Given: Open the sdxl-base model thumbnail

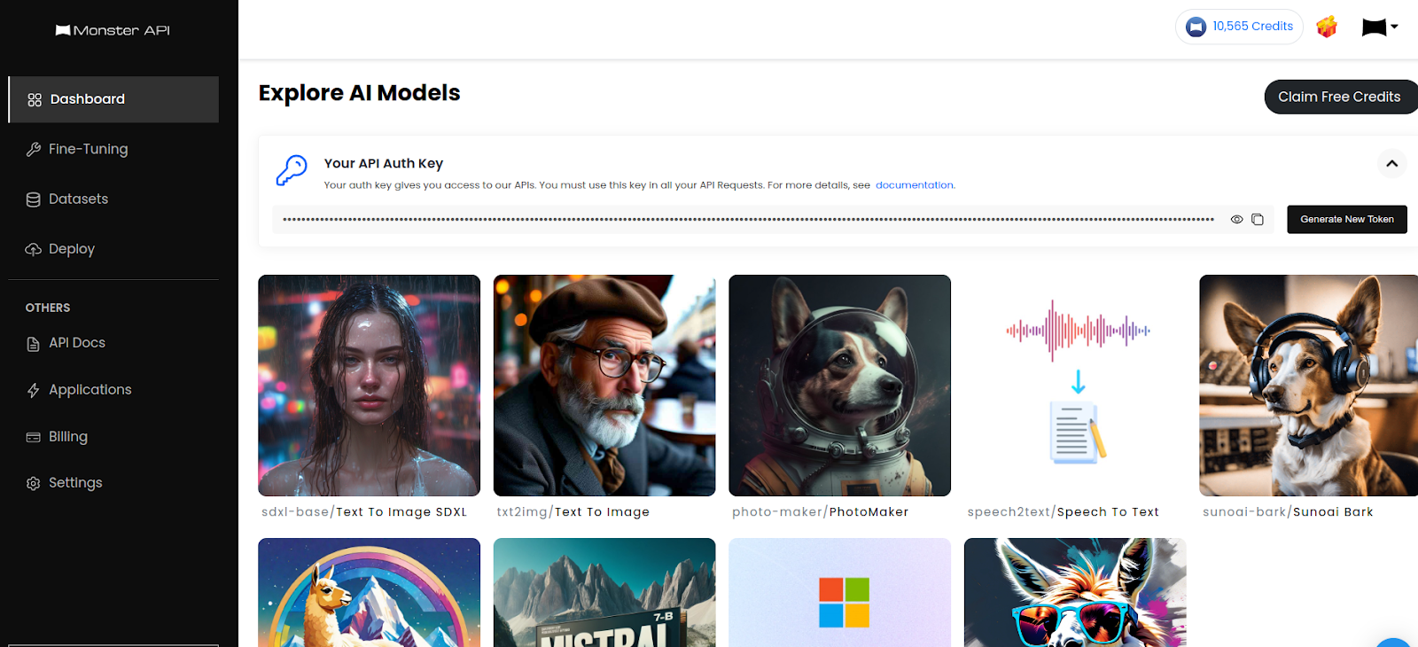Looking at the screenshot, I should click(x=370, y=386).
